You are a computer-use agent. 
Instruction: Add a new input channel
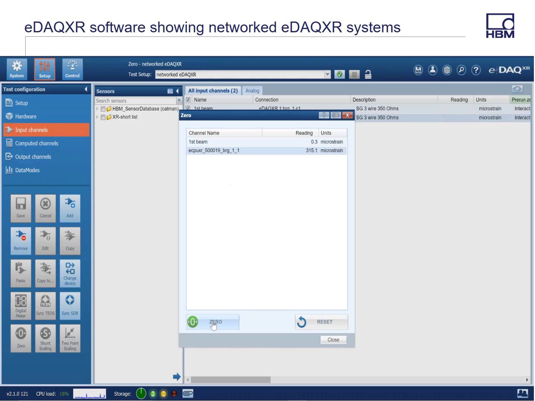pyautogui.click(x=70, y=208)
